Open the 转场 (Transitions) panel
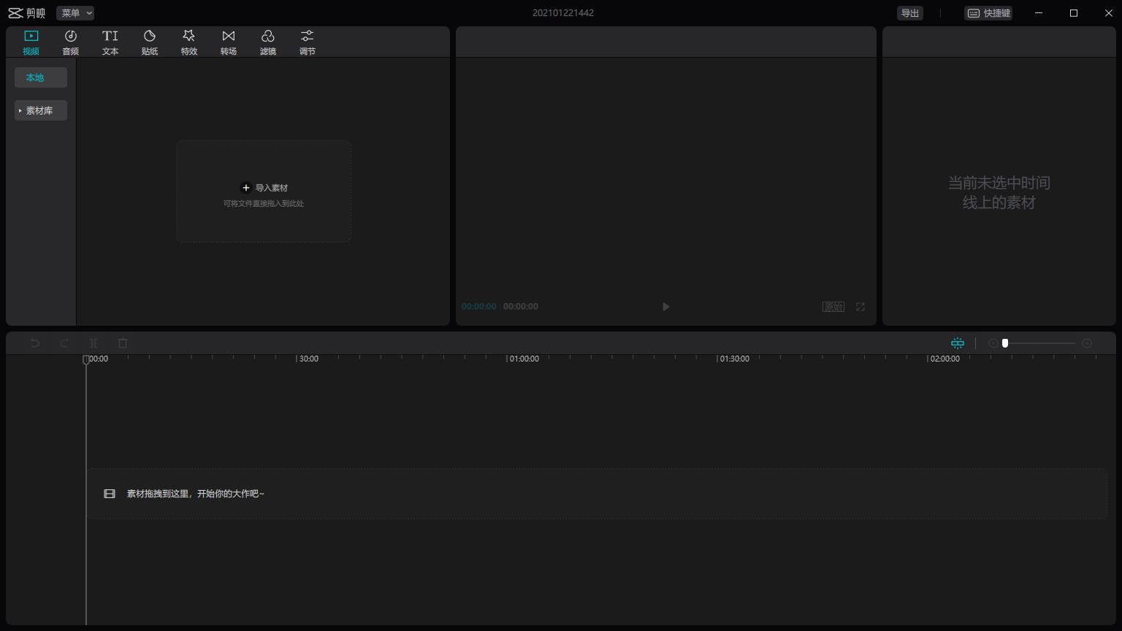Viewport: 1122px width, 631px height. (229, 42)
